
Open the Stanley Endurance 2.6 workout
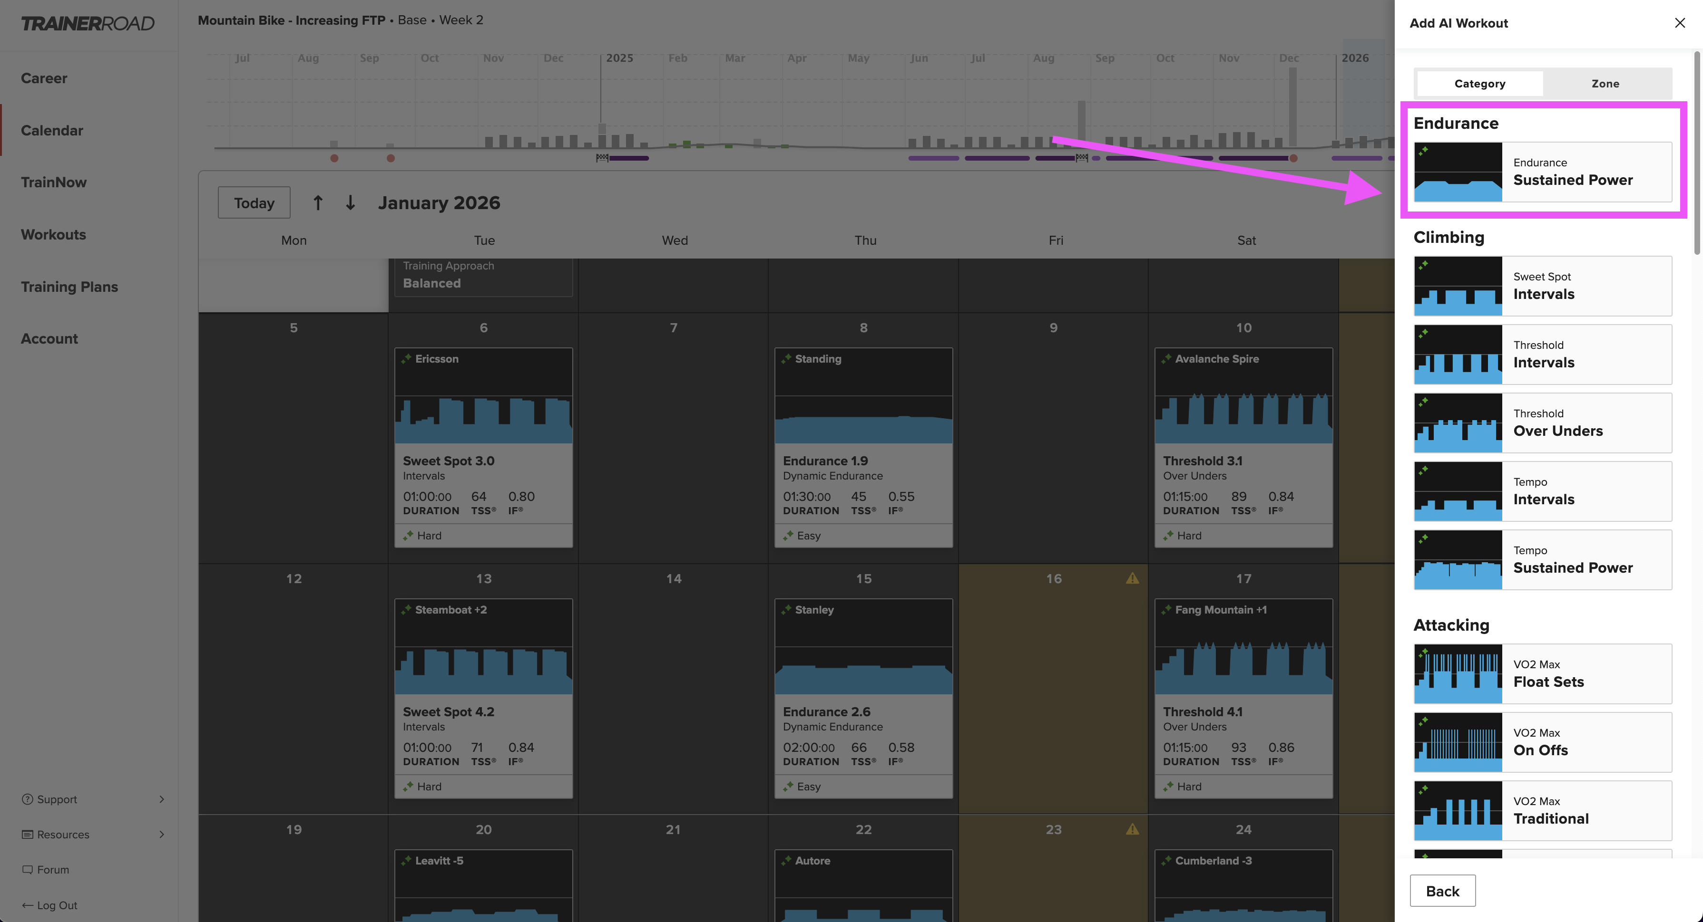(x=863, y=698)
